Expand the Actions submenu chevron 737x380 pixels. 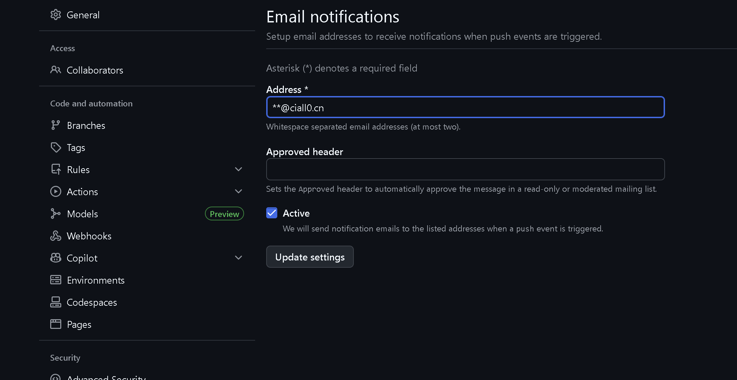click(238, 191)
